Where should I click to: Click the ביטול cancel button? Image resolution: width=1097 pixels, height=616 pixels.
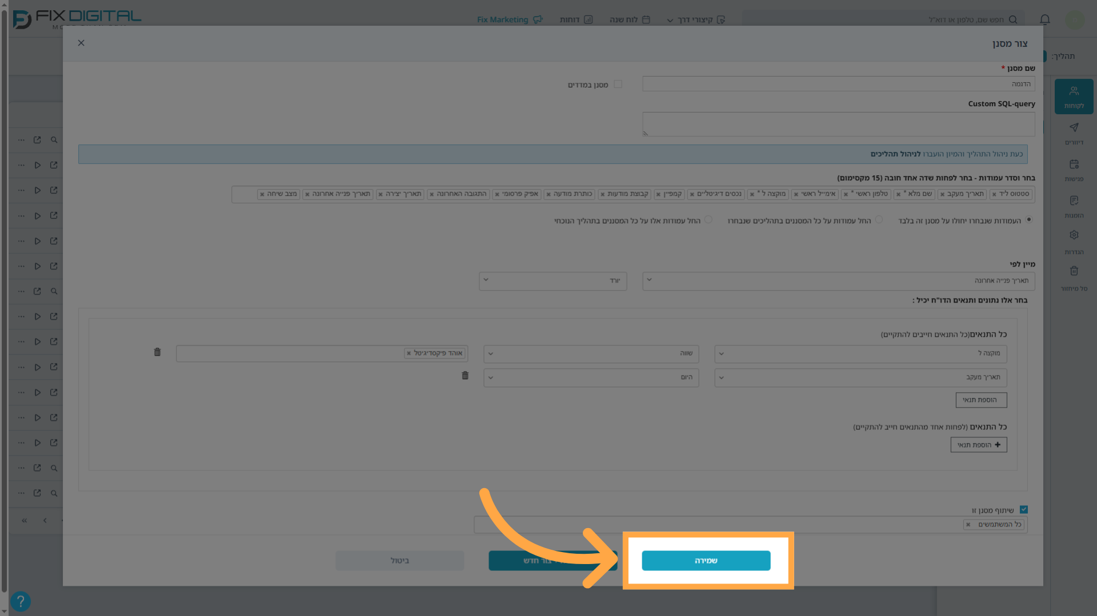399,561
